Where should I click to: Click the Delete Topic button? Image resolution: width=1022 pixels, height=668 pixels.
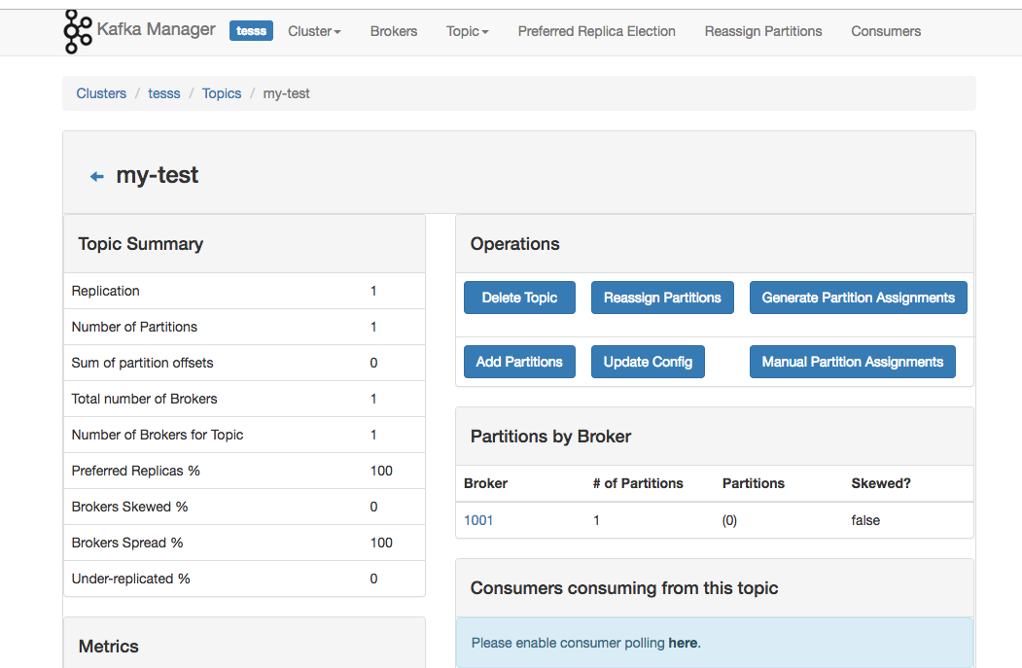click(519, 298)
